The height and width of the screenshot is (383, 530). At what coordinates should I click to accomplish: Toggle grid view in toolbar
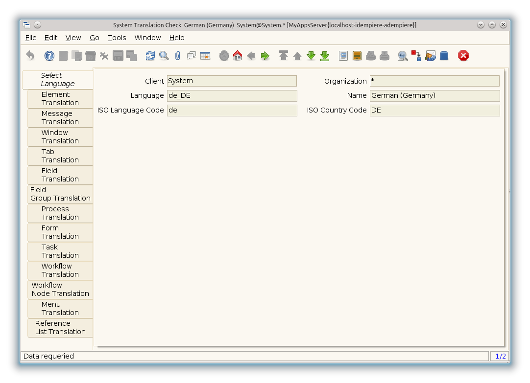coord(205,56)
